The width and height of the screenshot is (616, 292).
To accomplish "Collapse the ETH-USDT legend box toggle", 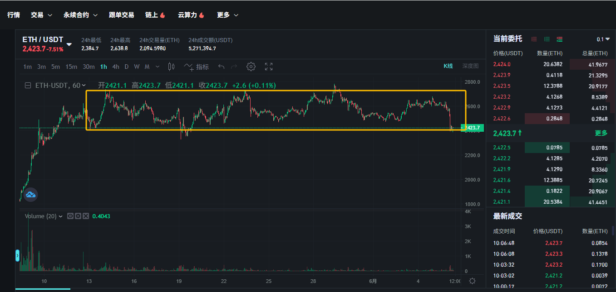I will (x=28, y=85).
